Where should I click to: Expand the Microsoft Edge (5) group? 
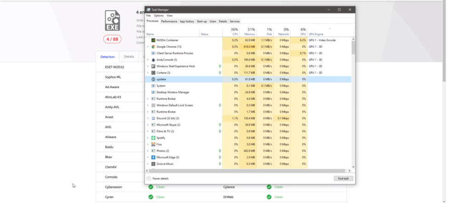[x=148, y=157]
